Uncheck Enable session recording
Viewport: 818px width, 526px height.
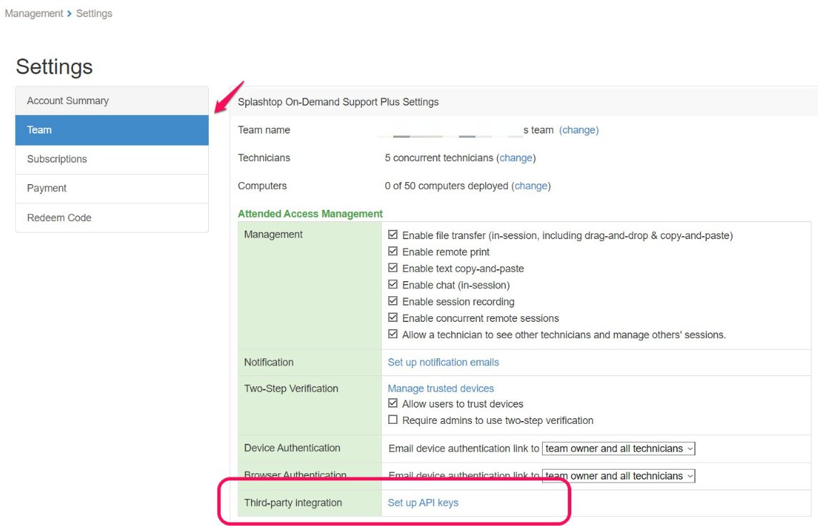pyautogui.click(x=393, y=301)
